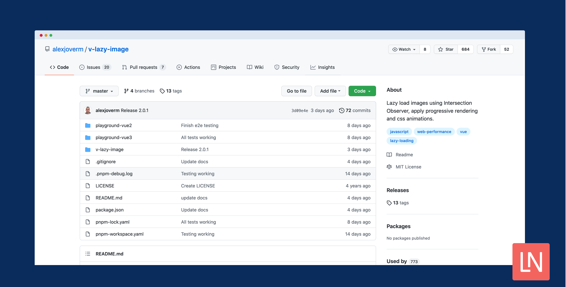Click the tags icon in the branch bar

click(162, 91)
